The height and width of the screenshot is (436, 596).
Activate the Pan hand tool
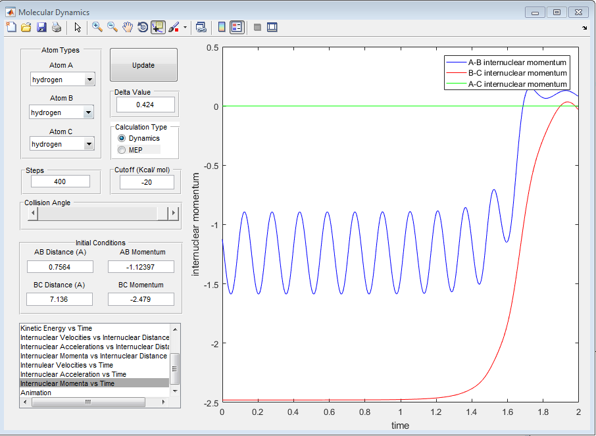click(128, 27)
